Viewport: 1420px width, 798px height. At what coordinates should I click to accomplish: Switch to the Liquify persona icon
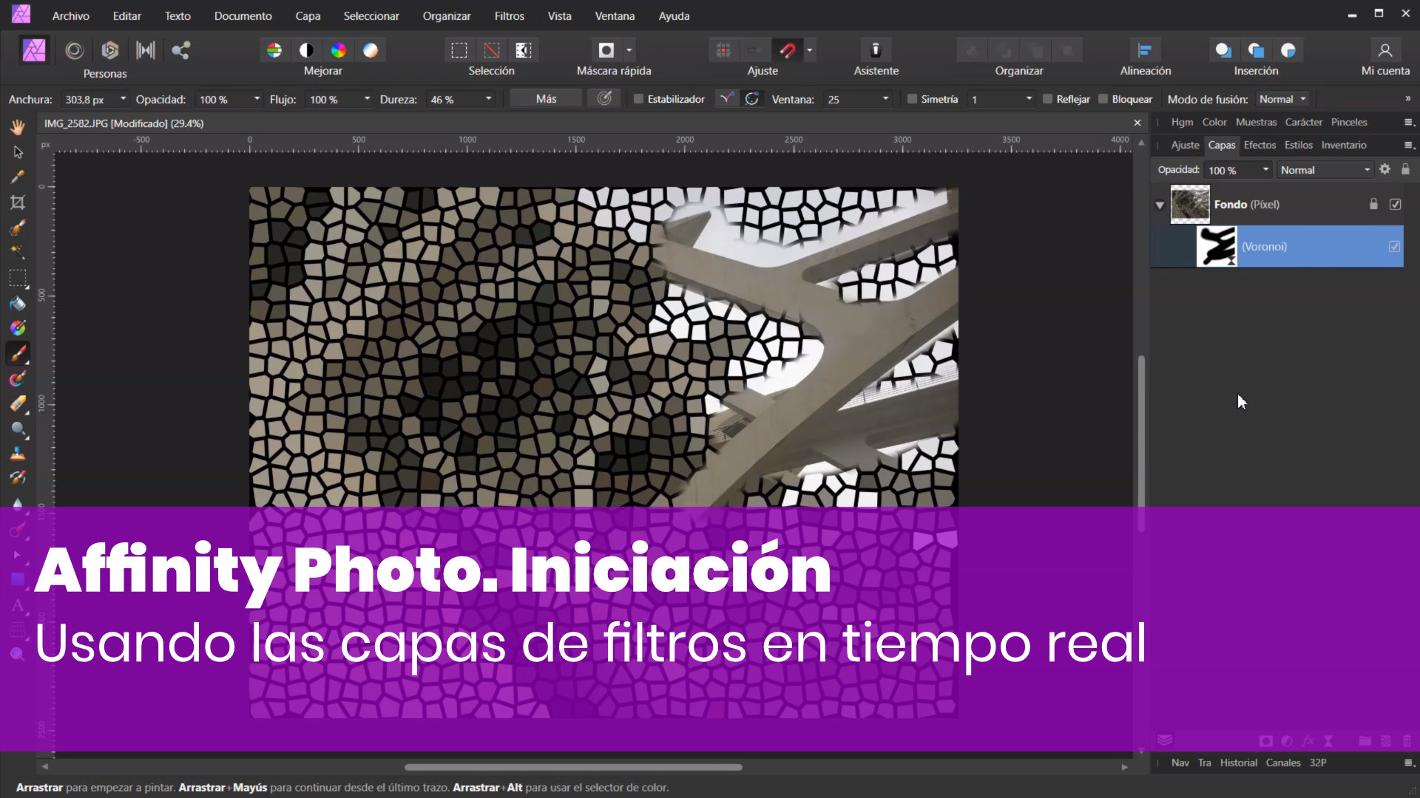coord(74,50)
